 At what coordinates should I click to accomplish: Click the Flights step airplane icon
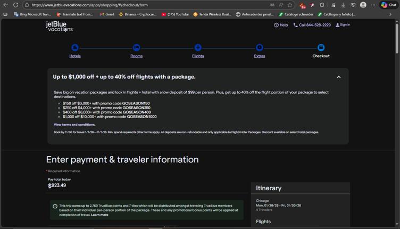198,48
